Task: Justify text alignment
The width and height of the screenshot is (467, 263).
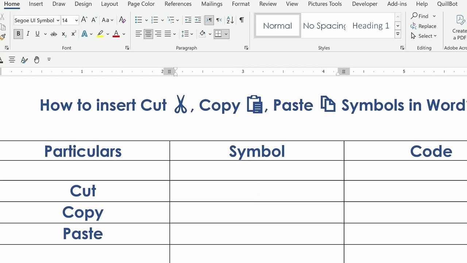Action: click(168, 34)
